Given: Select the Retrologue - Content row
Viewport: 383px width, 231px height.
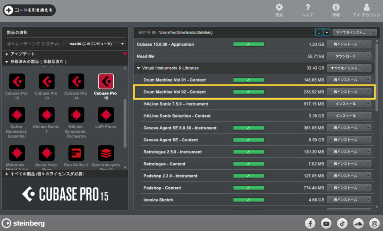Looking at the screenshot, I should click(257, 164).
